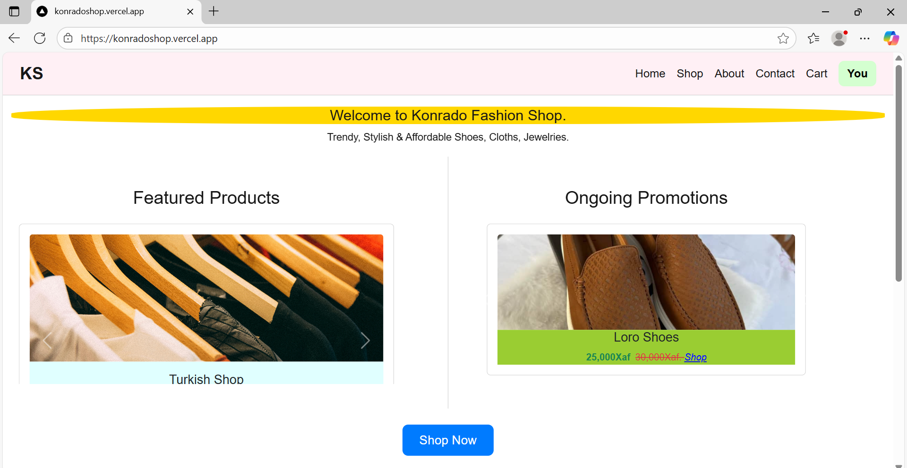Image resolution: width=907 pixels, height=468 pixels.
Task: Open the About page
Action: click(x=729, y=74)
